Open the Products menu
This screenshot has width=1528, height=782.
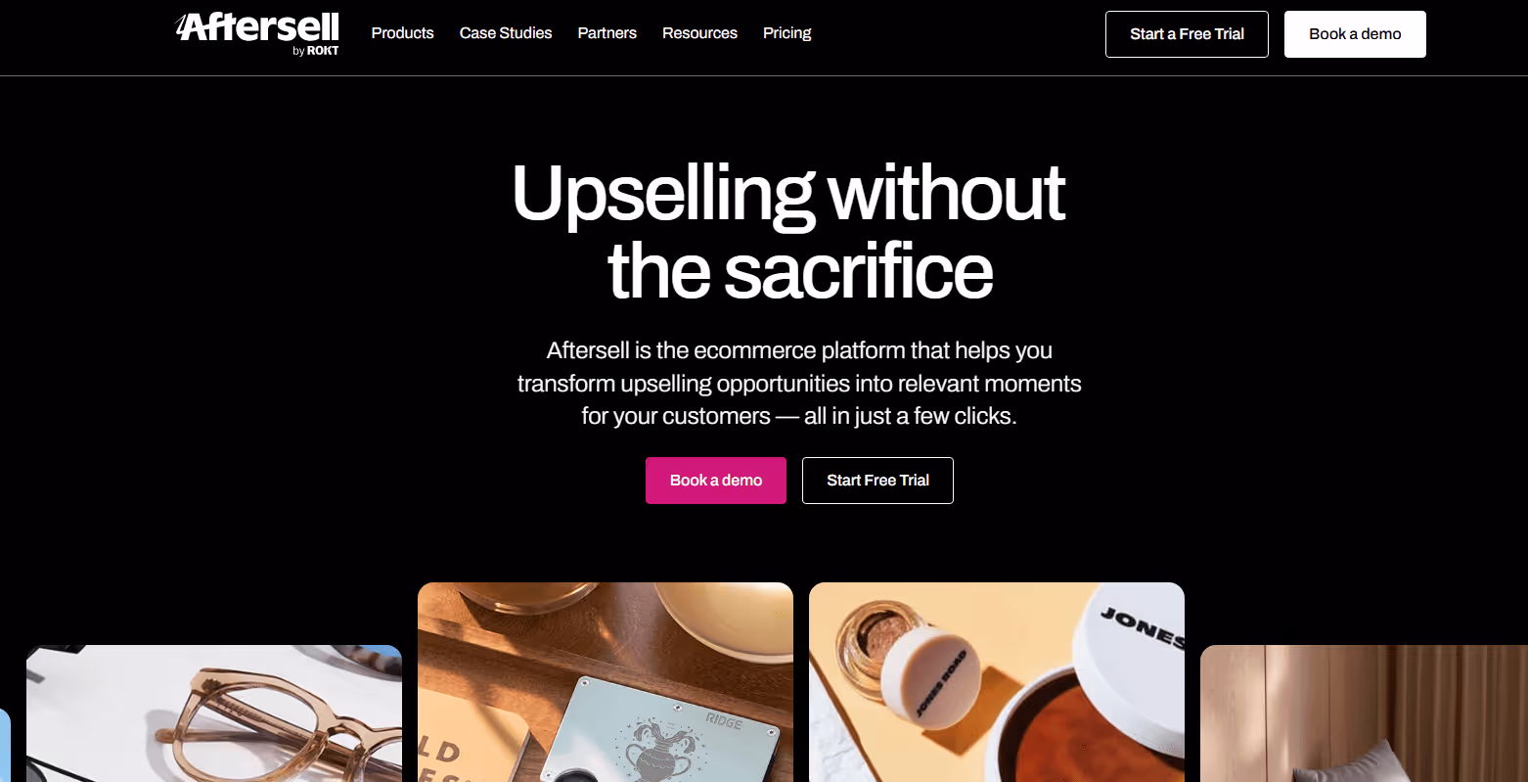[x=402, y=33]
